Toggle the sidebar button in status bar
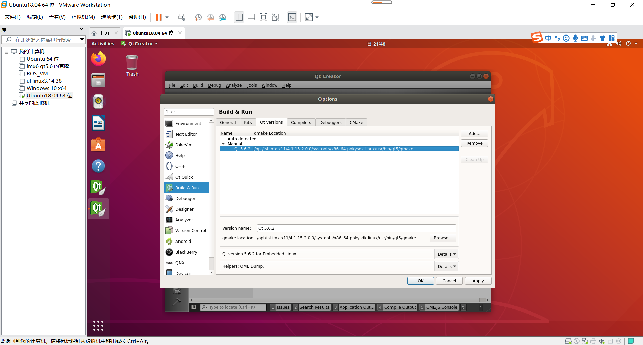643x345 pixels. click(194, 307)
